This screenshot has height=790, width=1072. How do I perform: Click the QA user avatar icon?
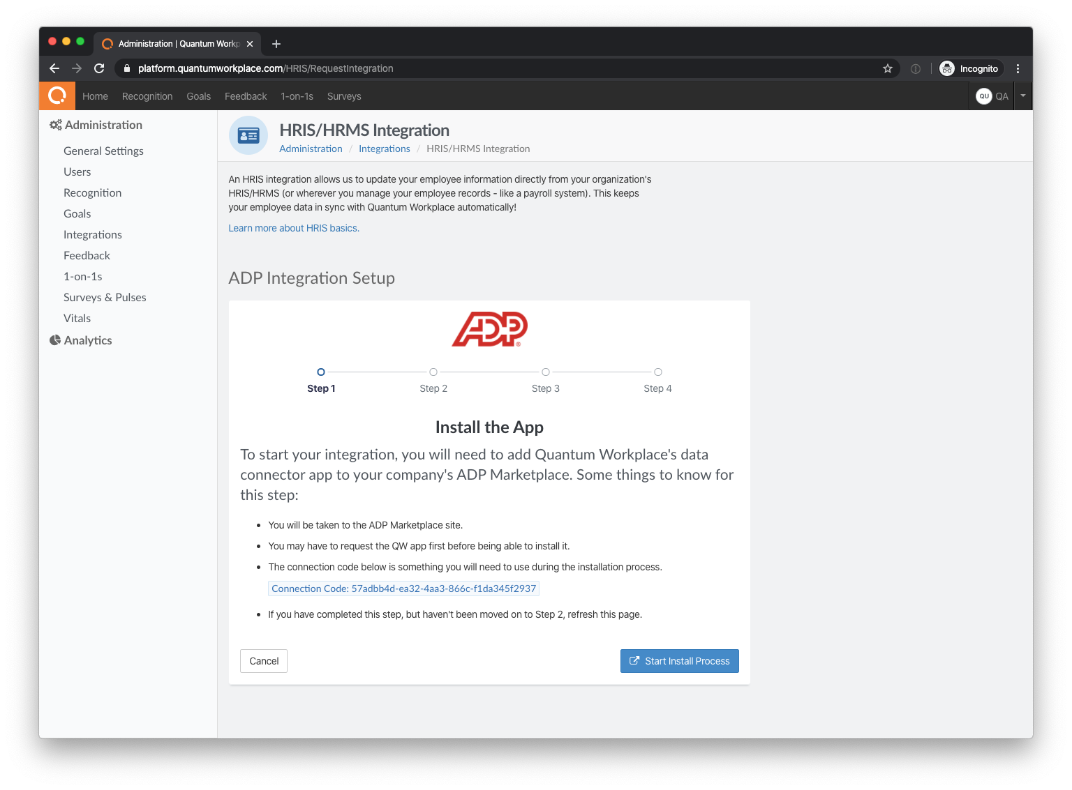(984, 96)
